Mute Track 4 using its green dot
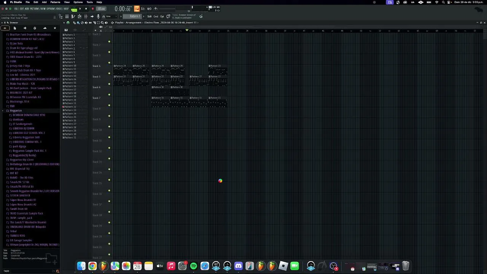Viewport: 487px width, 274px height. point(109,73)
